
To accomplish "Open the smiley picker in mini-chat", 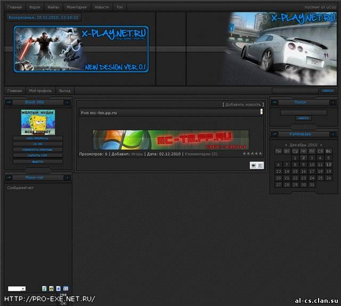I will coord(51,288).
